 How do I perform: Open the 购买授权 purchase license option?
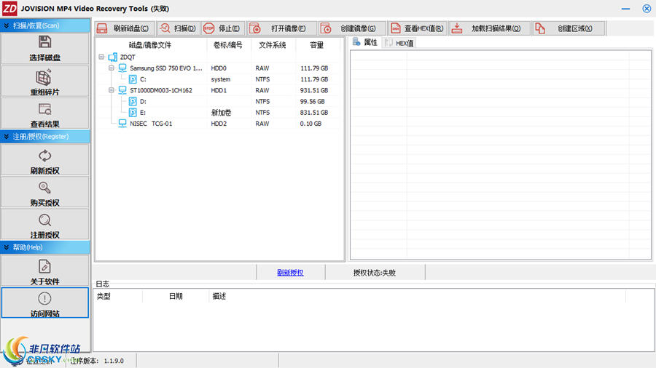pos(44,192)
